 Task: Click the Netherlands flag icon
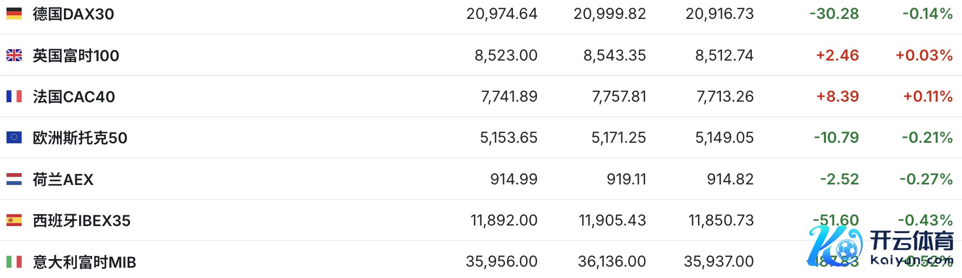14,179
